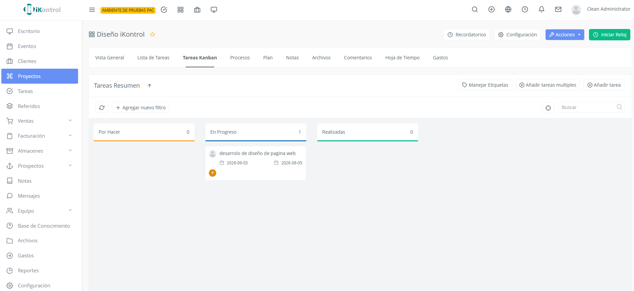Expand the Prospectos sidebar submenu
This screenshot has height=291, width=634.
coord(70,166)
